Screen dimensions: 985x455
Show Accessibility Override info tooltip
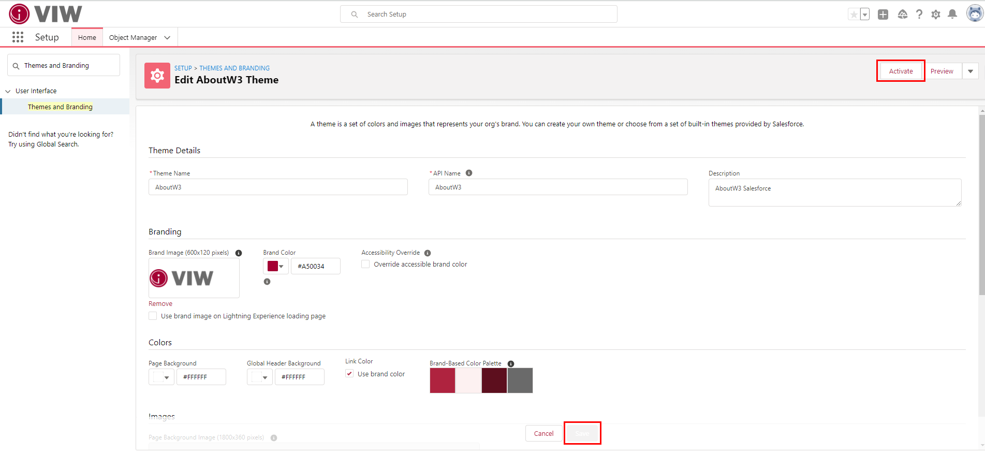pos(428,253)
